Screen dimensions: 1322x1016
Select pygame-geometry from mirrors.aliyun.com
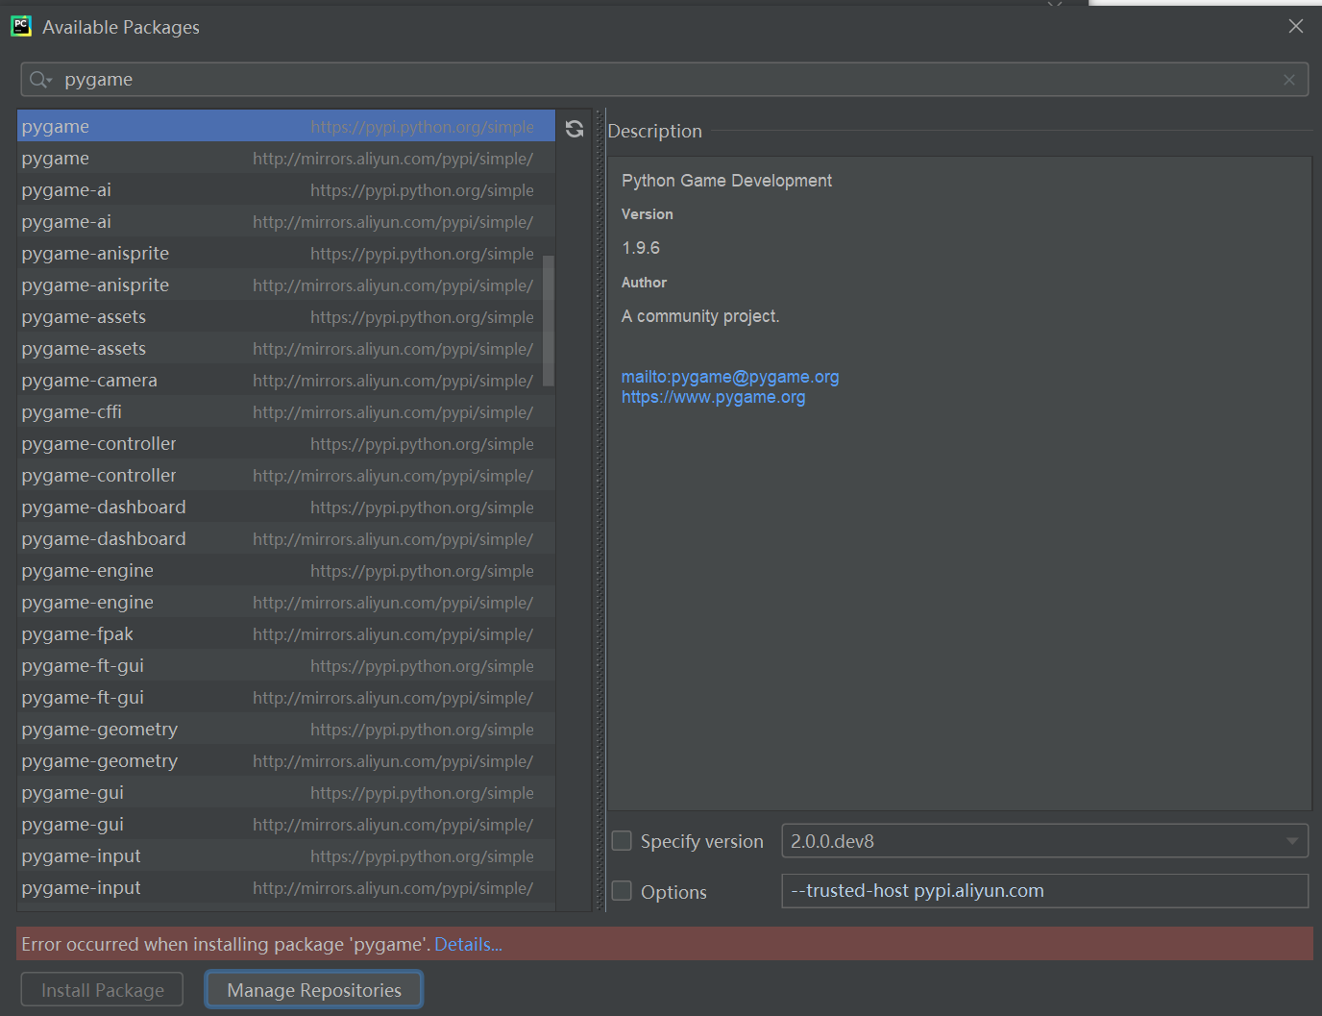(286, 760)
